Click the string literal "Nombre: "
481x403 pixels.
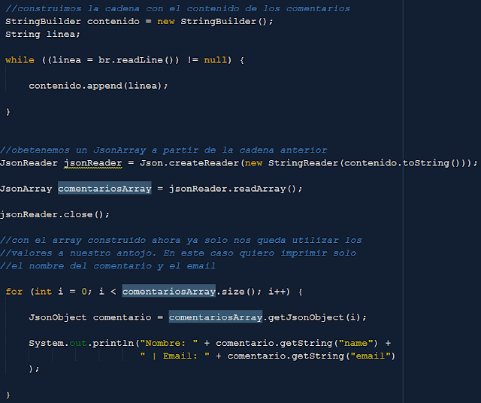(168, 343)
